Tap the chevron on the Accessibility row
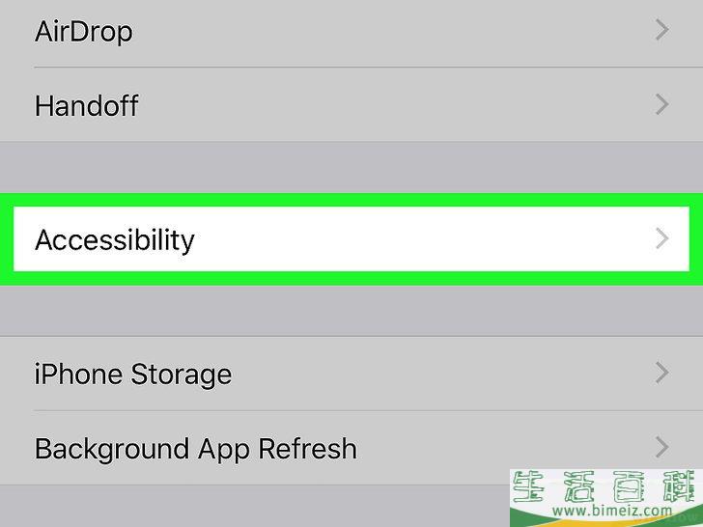Screen dimensions: 703x527 pyautogui.click(x=661, y=238)
